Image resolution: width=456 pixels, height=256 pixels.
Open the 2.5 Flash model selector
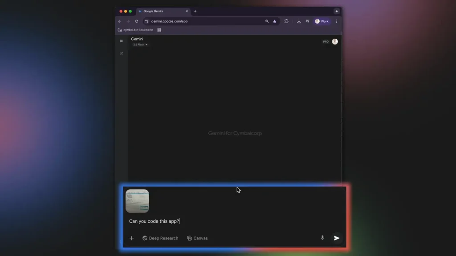140,44
